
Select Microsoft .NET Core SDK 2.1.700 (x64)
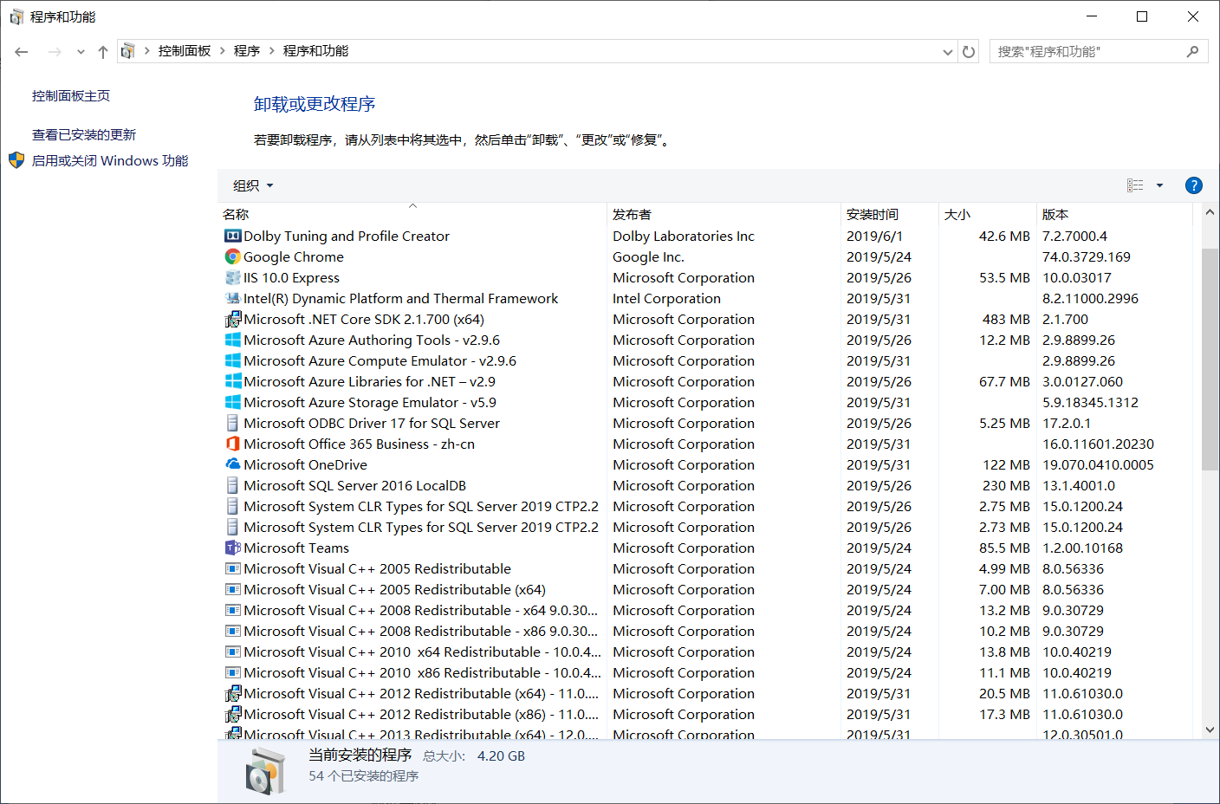[x=705, y=319]
